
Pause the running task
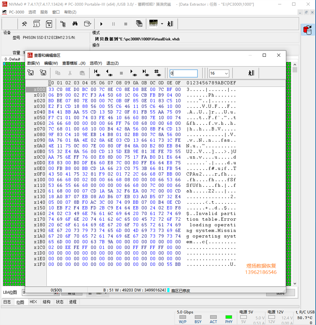(113, 24)
